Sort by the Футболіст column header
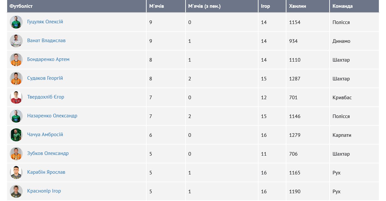 (x=21, y=6)
